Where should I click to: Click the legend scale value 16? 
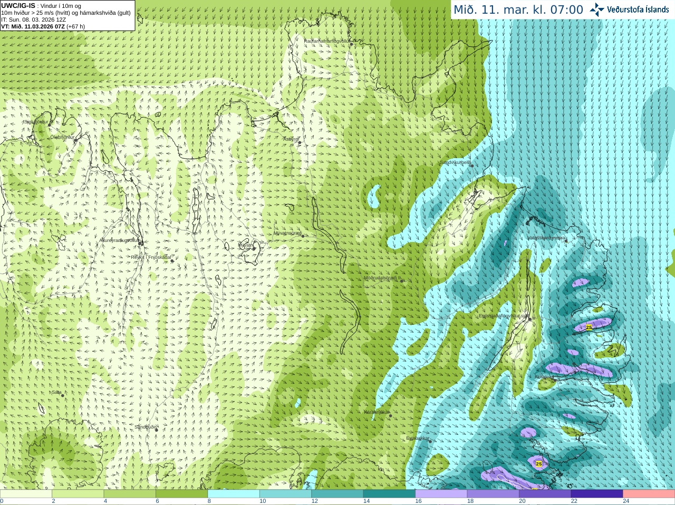(x=418, y=501)
